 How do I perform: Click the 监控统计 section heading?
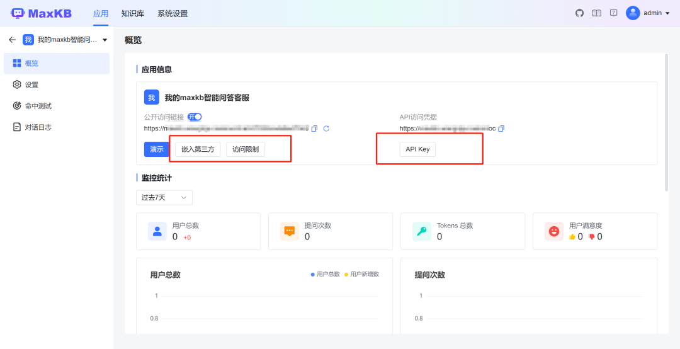[157, 178]
